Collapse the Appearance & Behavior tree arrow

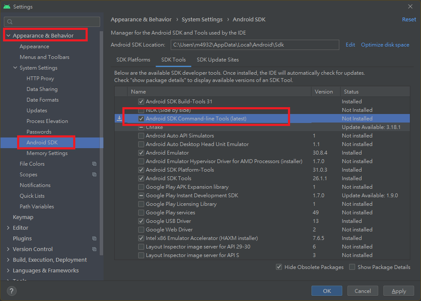(8, 35)
